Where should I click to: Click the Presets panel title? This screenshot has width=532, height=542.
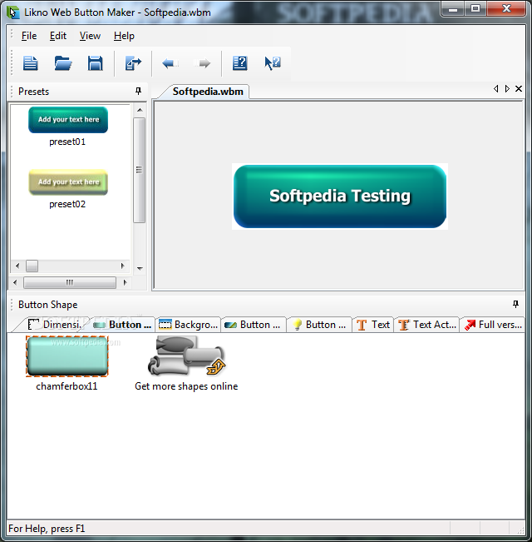tap(33, 92)
